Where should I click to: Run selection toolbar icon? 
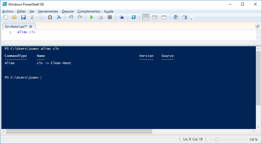click(101, 17)
